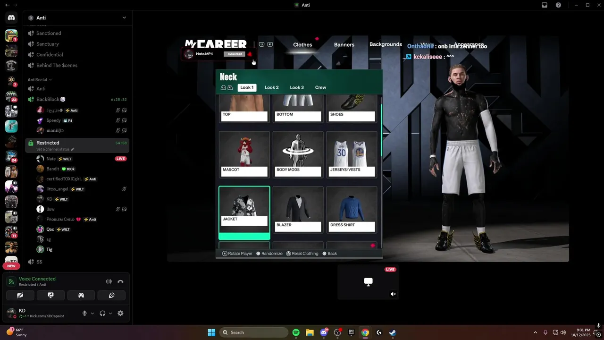Click Reset Clothing prompt in the stream

(302, 254)
